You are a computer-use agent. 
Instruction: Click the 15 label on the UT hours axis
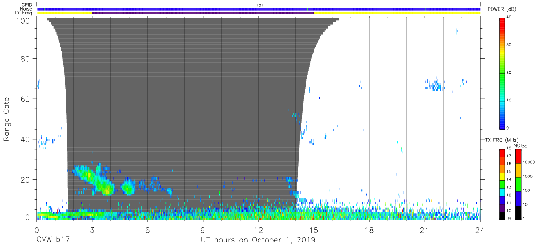314,230
